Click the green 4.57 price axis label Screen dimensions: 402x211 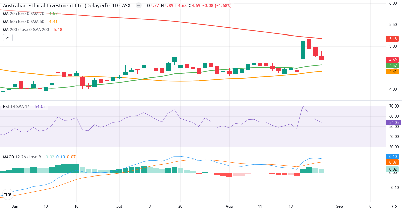coord(392,65)
